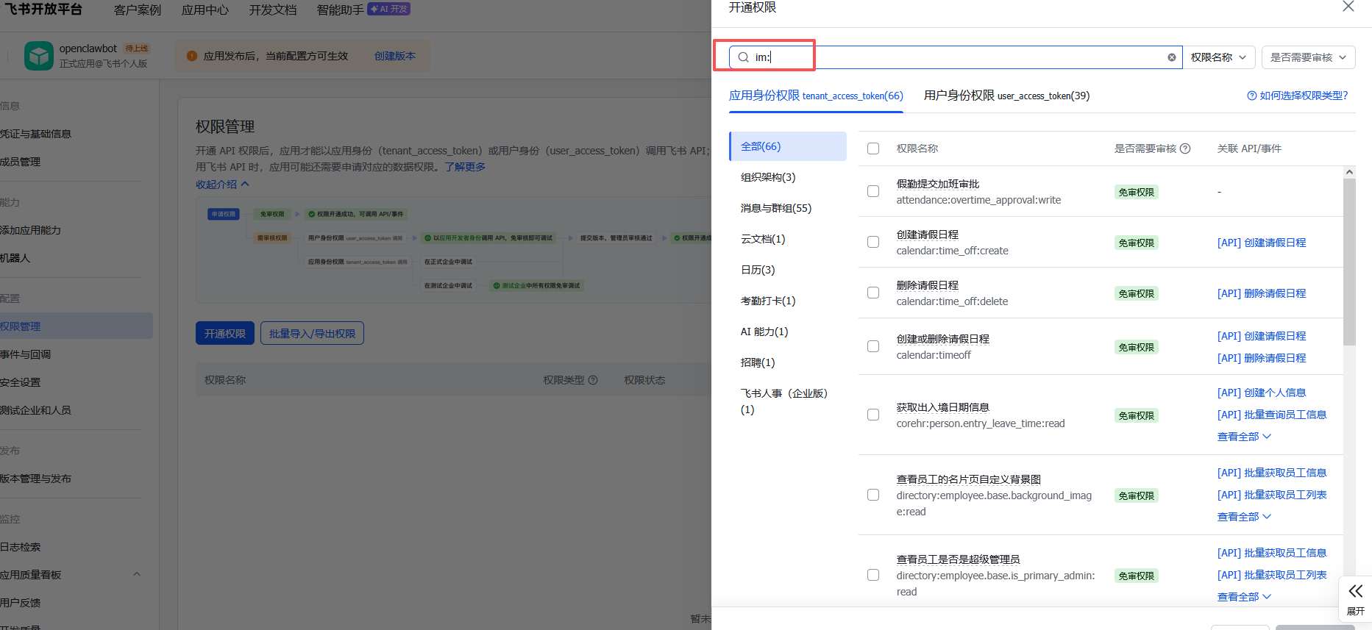Open the 权限名称 search type dropdown
Viewport: 1372px width, 630px height.
1218,57
